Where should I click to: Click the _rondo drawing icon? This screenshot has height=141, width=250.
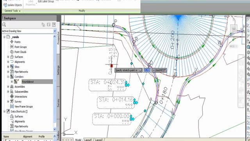pos(8,37)
